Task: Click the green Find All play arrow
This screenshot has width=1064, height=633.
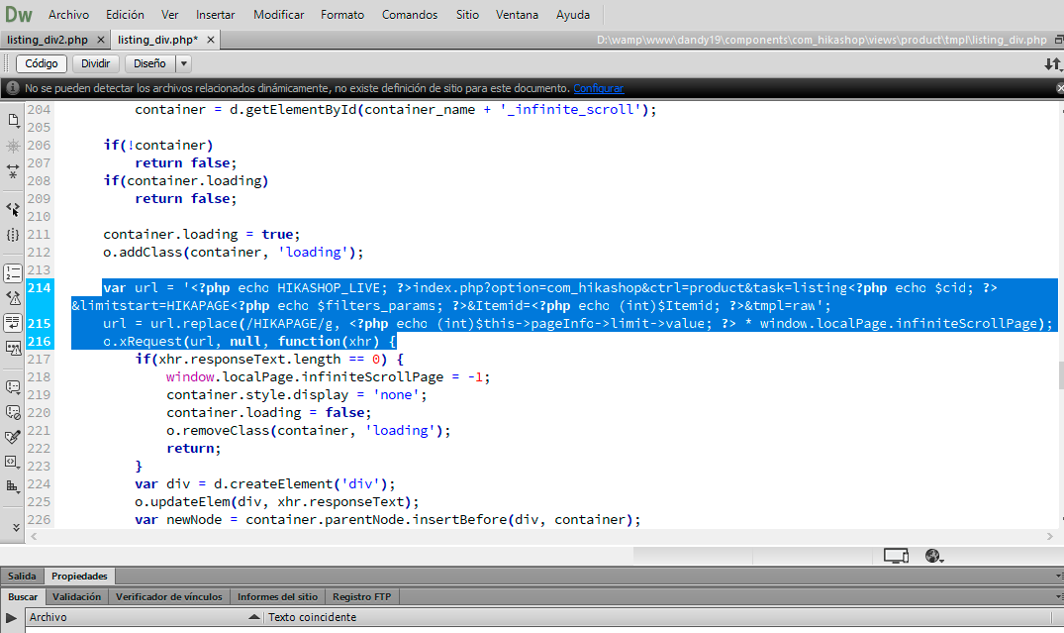Action: (x=11, y=617)
